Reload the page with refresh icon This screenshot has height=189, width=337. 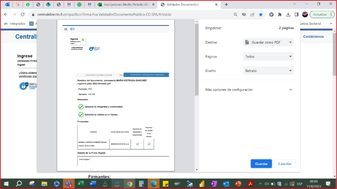click(23, 14)
